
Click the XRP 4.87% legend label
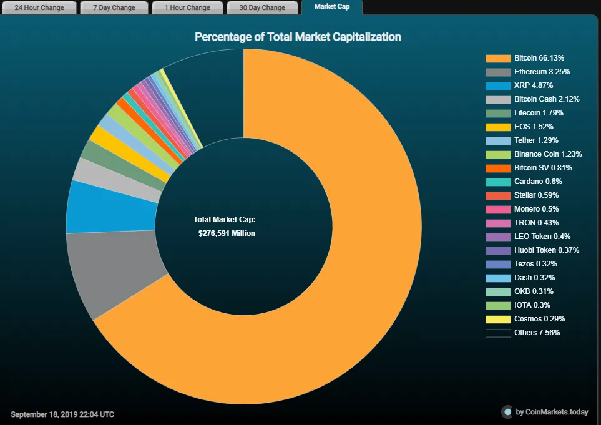coord(534,85)
